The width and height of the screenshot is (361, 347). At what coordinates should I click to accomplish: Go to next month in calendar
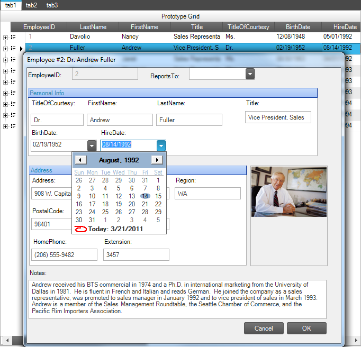point(157,160)
